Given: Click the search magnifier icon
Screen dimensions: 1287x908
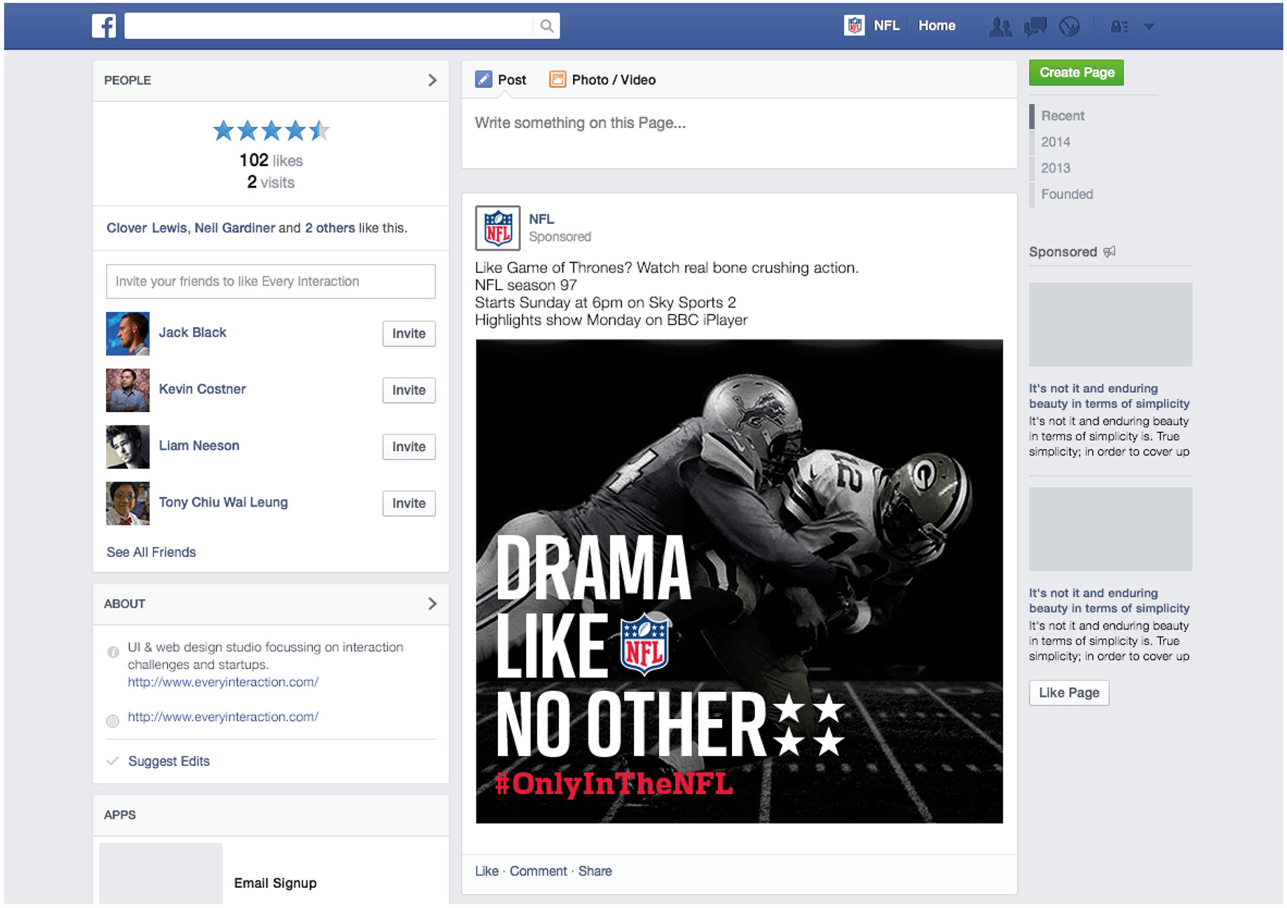Looking at the screenshot, I should (547, 26).
